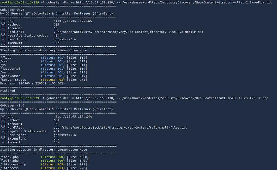
Task: Click the Extensions php value
Action: point(56,139)
